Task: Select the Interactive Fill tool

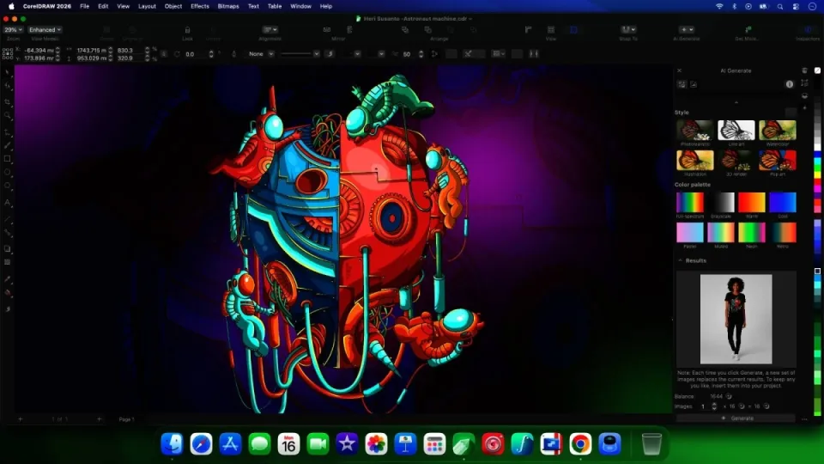Action: (8, 294)
